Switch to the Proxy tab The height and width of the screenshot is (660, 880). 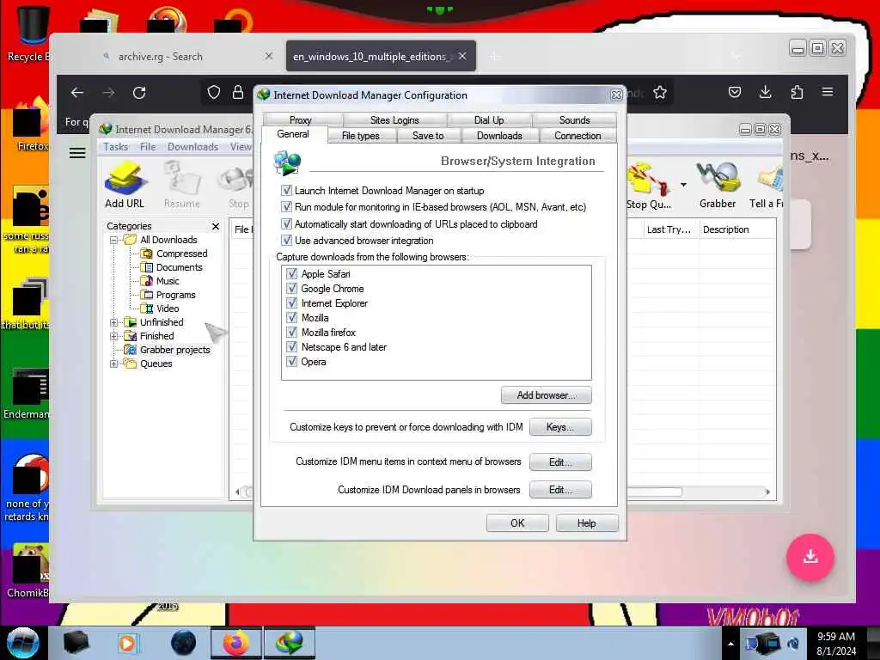click(301, 120)
